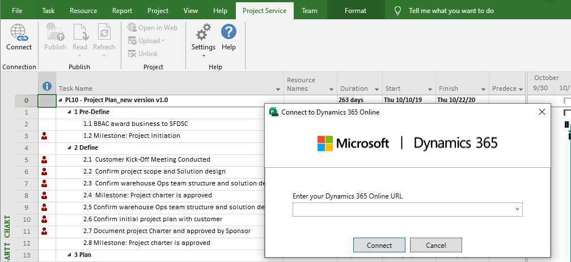Click the Unlink command in Project group
Image resolution: width=571 pixels, height=262 pixels.
tap(143, 53)
